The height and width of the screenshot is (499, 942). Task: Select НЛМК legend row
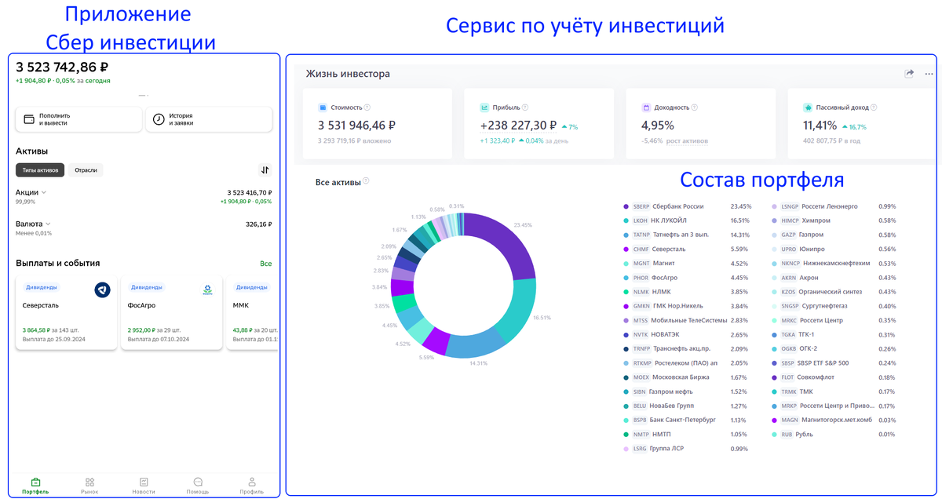pos(686,292)
